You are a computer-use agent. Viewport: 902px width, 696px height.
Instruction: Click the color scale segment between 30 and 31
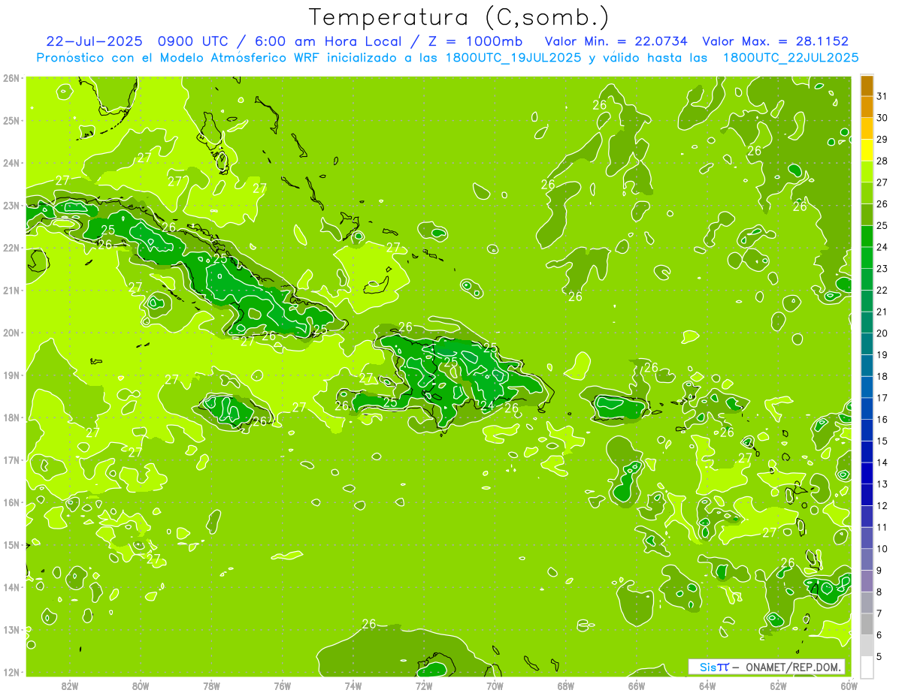(x=867, y=107)
